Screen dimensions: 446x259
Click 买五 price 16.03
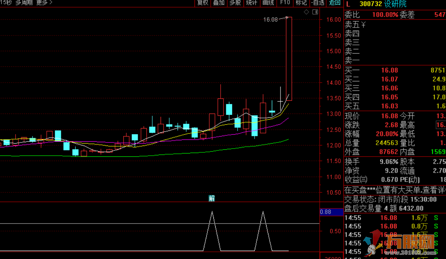point(389,106)
